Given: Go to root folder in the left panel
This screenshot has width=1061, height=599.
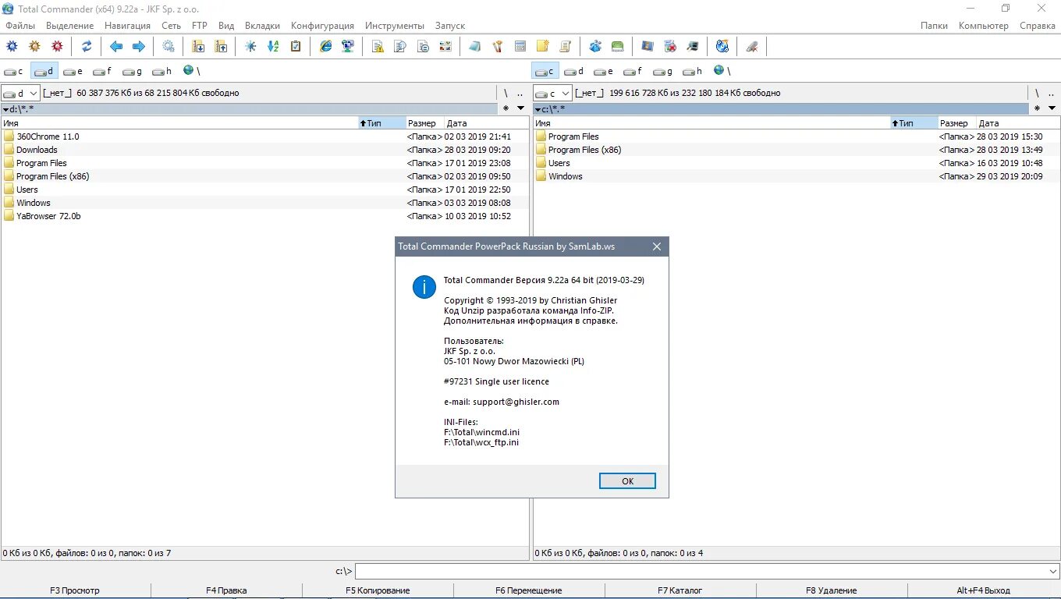Looking at the screenshot, I should click(506, 93).
